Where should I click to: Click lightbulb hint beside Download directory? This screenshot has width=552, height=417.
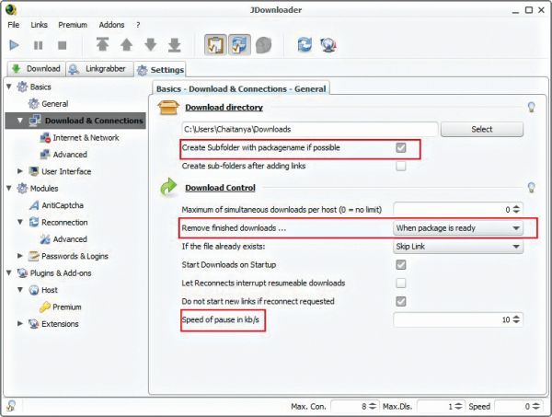click(x=531, y=107)
